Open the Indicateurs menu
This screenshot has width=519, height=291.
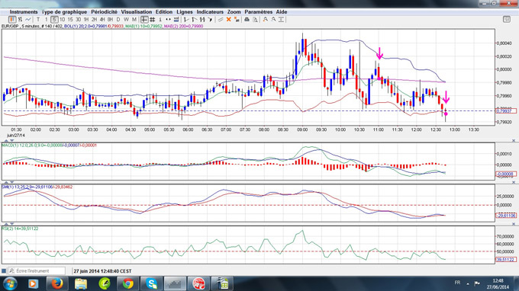[210, 12]
